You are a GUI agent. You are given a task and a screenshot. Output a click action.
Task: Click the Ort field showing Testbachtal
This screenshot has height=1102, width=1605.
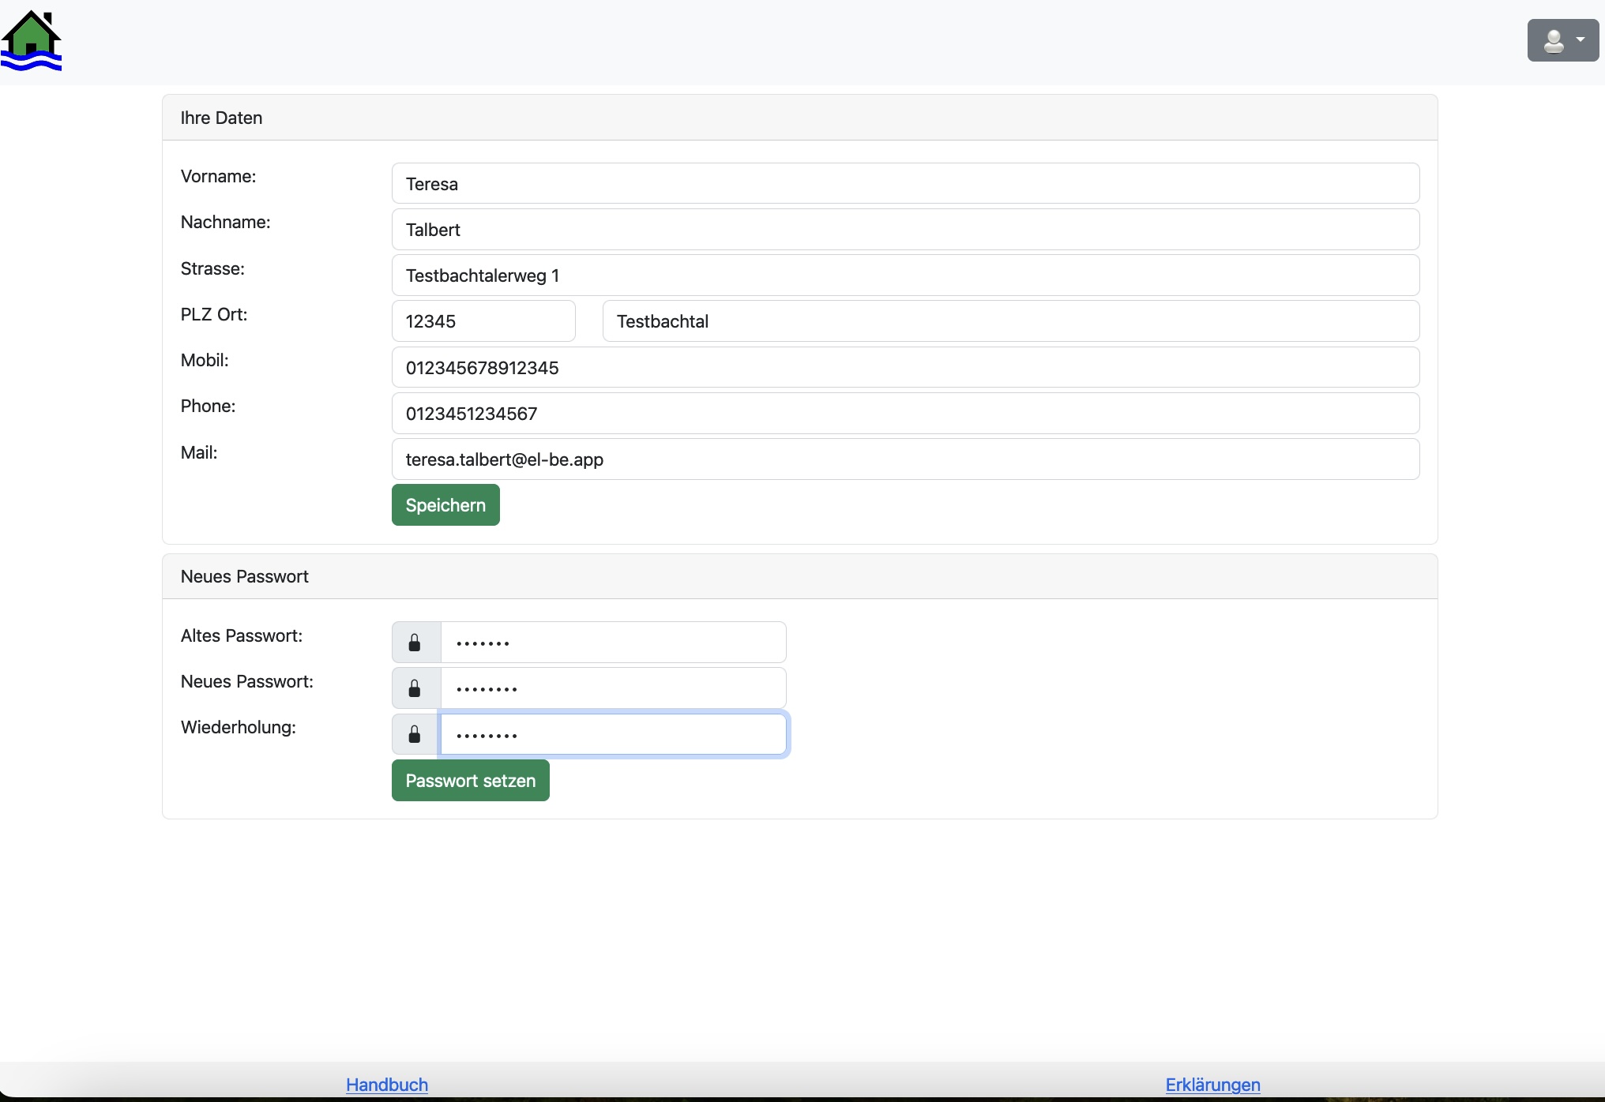click(x=1010, y=321)
